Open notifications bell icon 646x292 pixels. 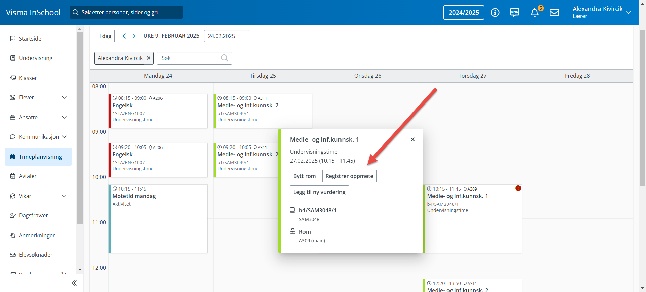pos(534,13)
